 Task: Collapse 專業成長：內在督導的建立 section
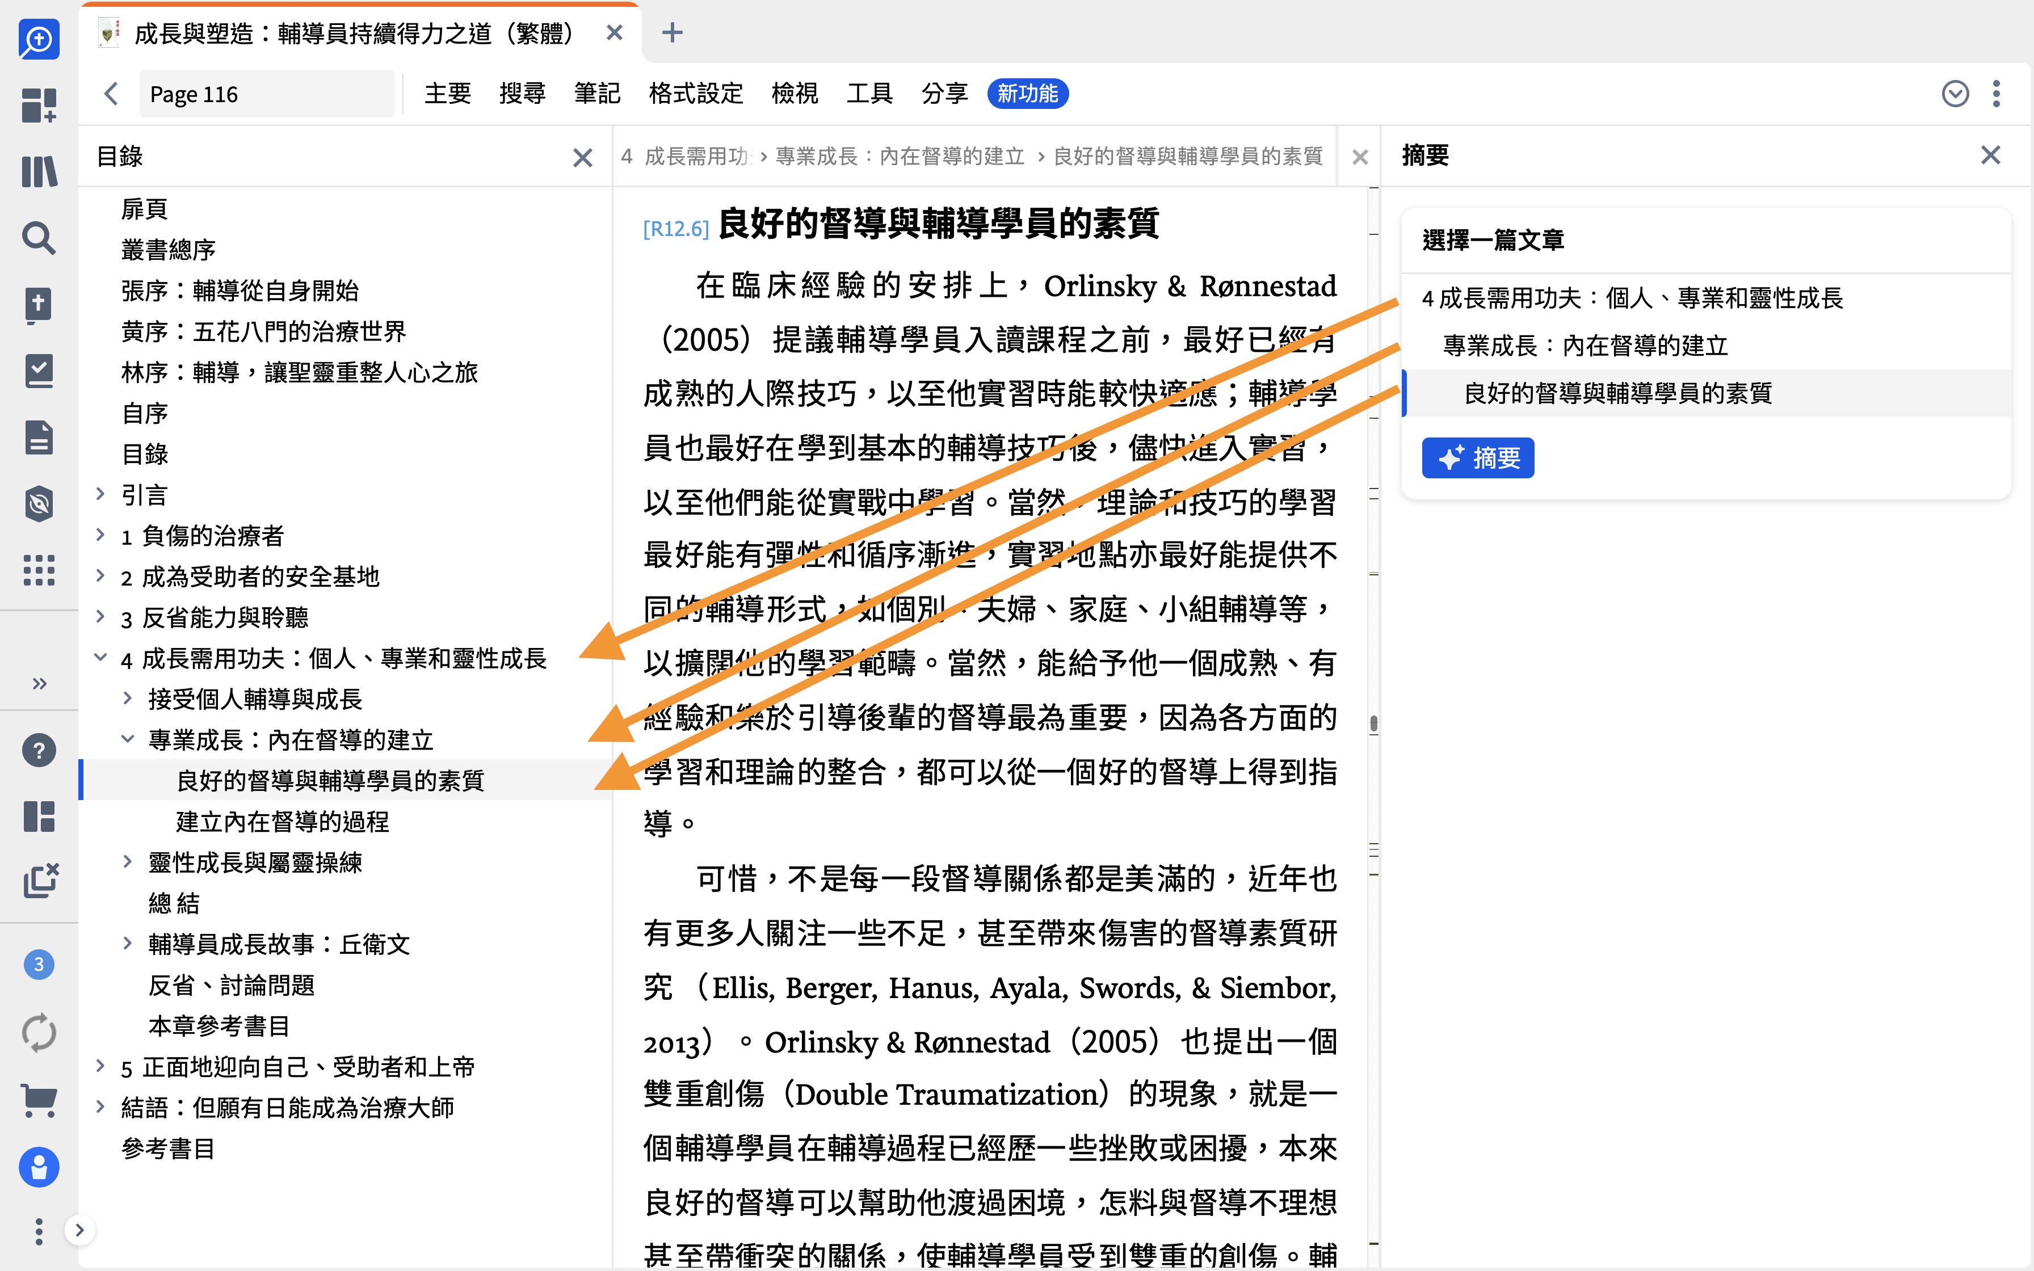127,739
